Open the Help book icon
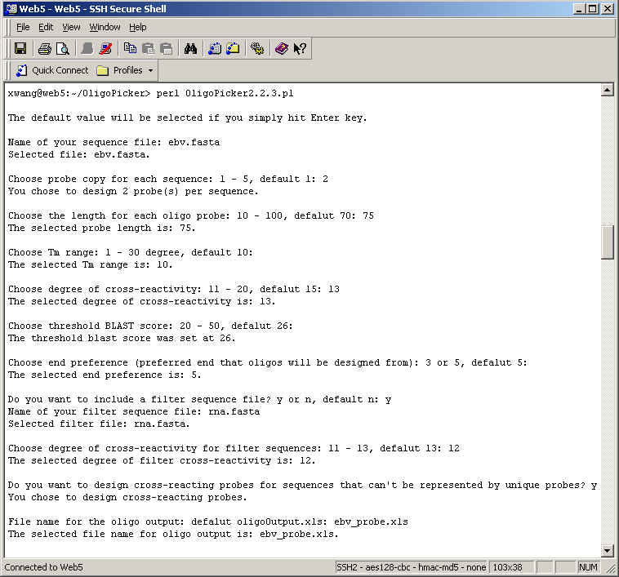This screenshot has width=619, height=577. pos(282,48)
